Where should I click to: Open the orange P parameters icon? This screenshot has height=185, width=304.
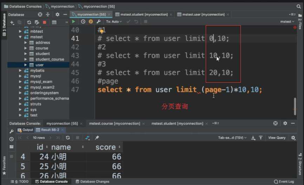pyautogui.click(x=91, y=22)
